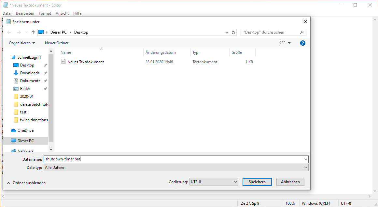The image size is (378, 207).
Task: Click the Neuer Ordner button
Action: [x=57, y=43]
